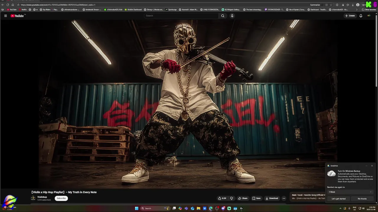Viewport: 378px width, 212px height.
Task: Expand the bookmarks overflow chevron
Action: pos(357,9)
